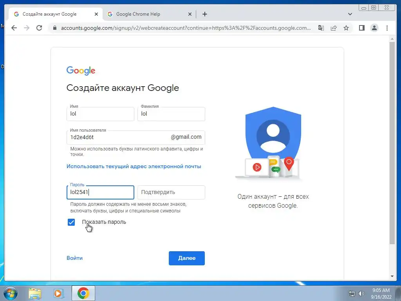Open Chrome three-dot menu

pos(387,28)
